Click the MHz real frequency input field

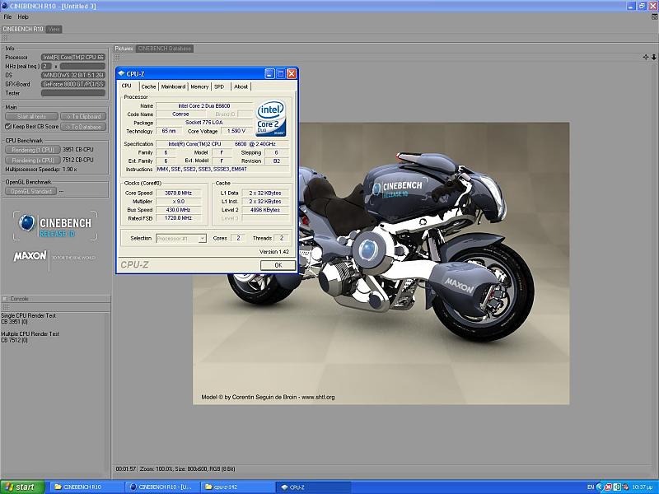coord(82,67)
